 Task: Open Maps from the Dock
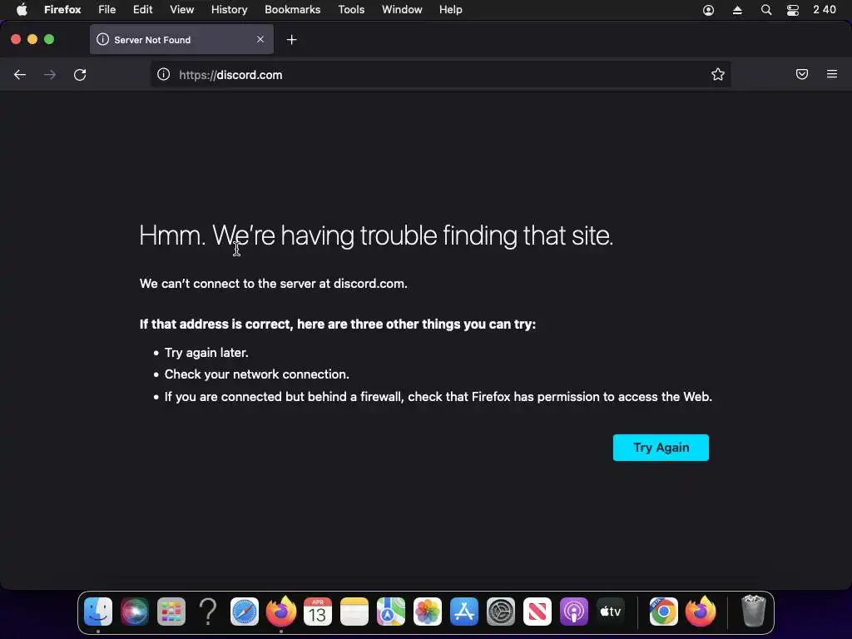click(391, 612)
